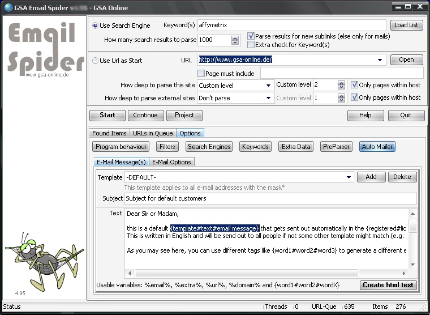Click the Items 276 status entry
Screen dimensions: 430x315
[389, 307]
